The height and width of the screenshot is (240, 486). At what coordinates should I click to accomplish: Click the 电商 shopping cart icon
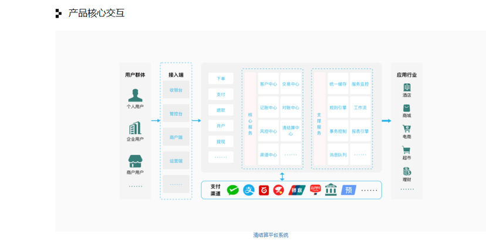[407, 129]
